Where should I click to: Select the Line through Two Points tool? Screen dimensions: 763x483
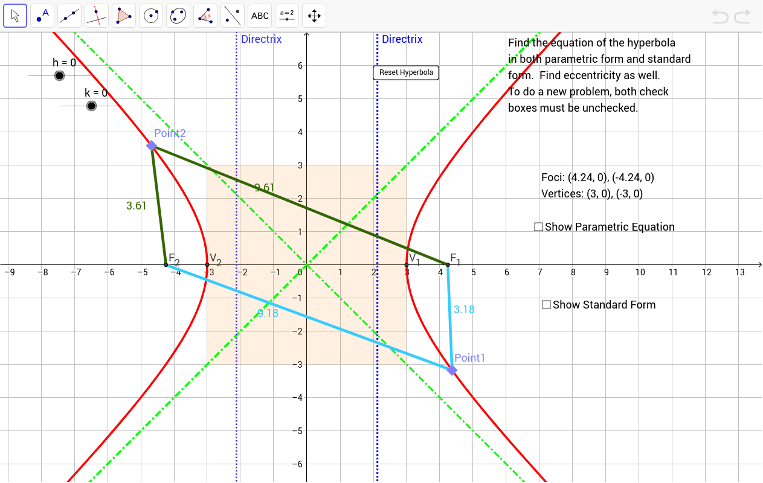click(69, 16)
